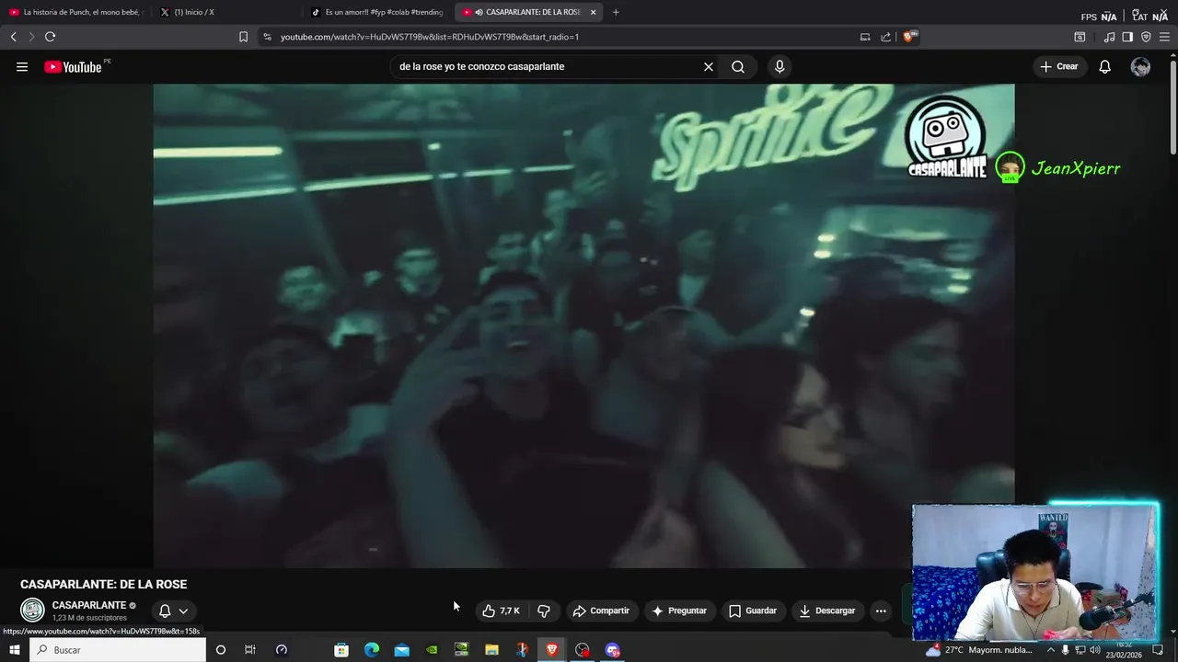The height and width of the screenshot is (662, 1178).
Task: Open the more actions three-dot menu
Action: point(881,611)
